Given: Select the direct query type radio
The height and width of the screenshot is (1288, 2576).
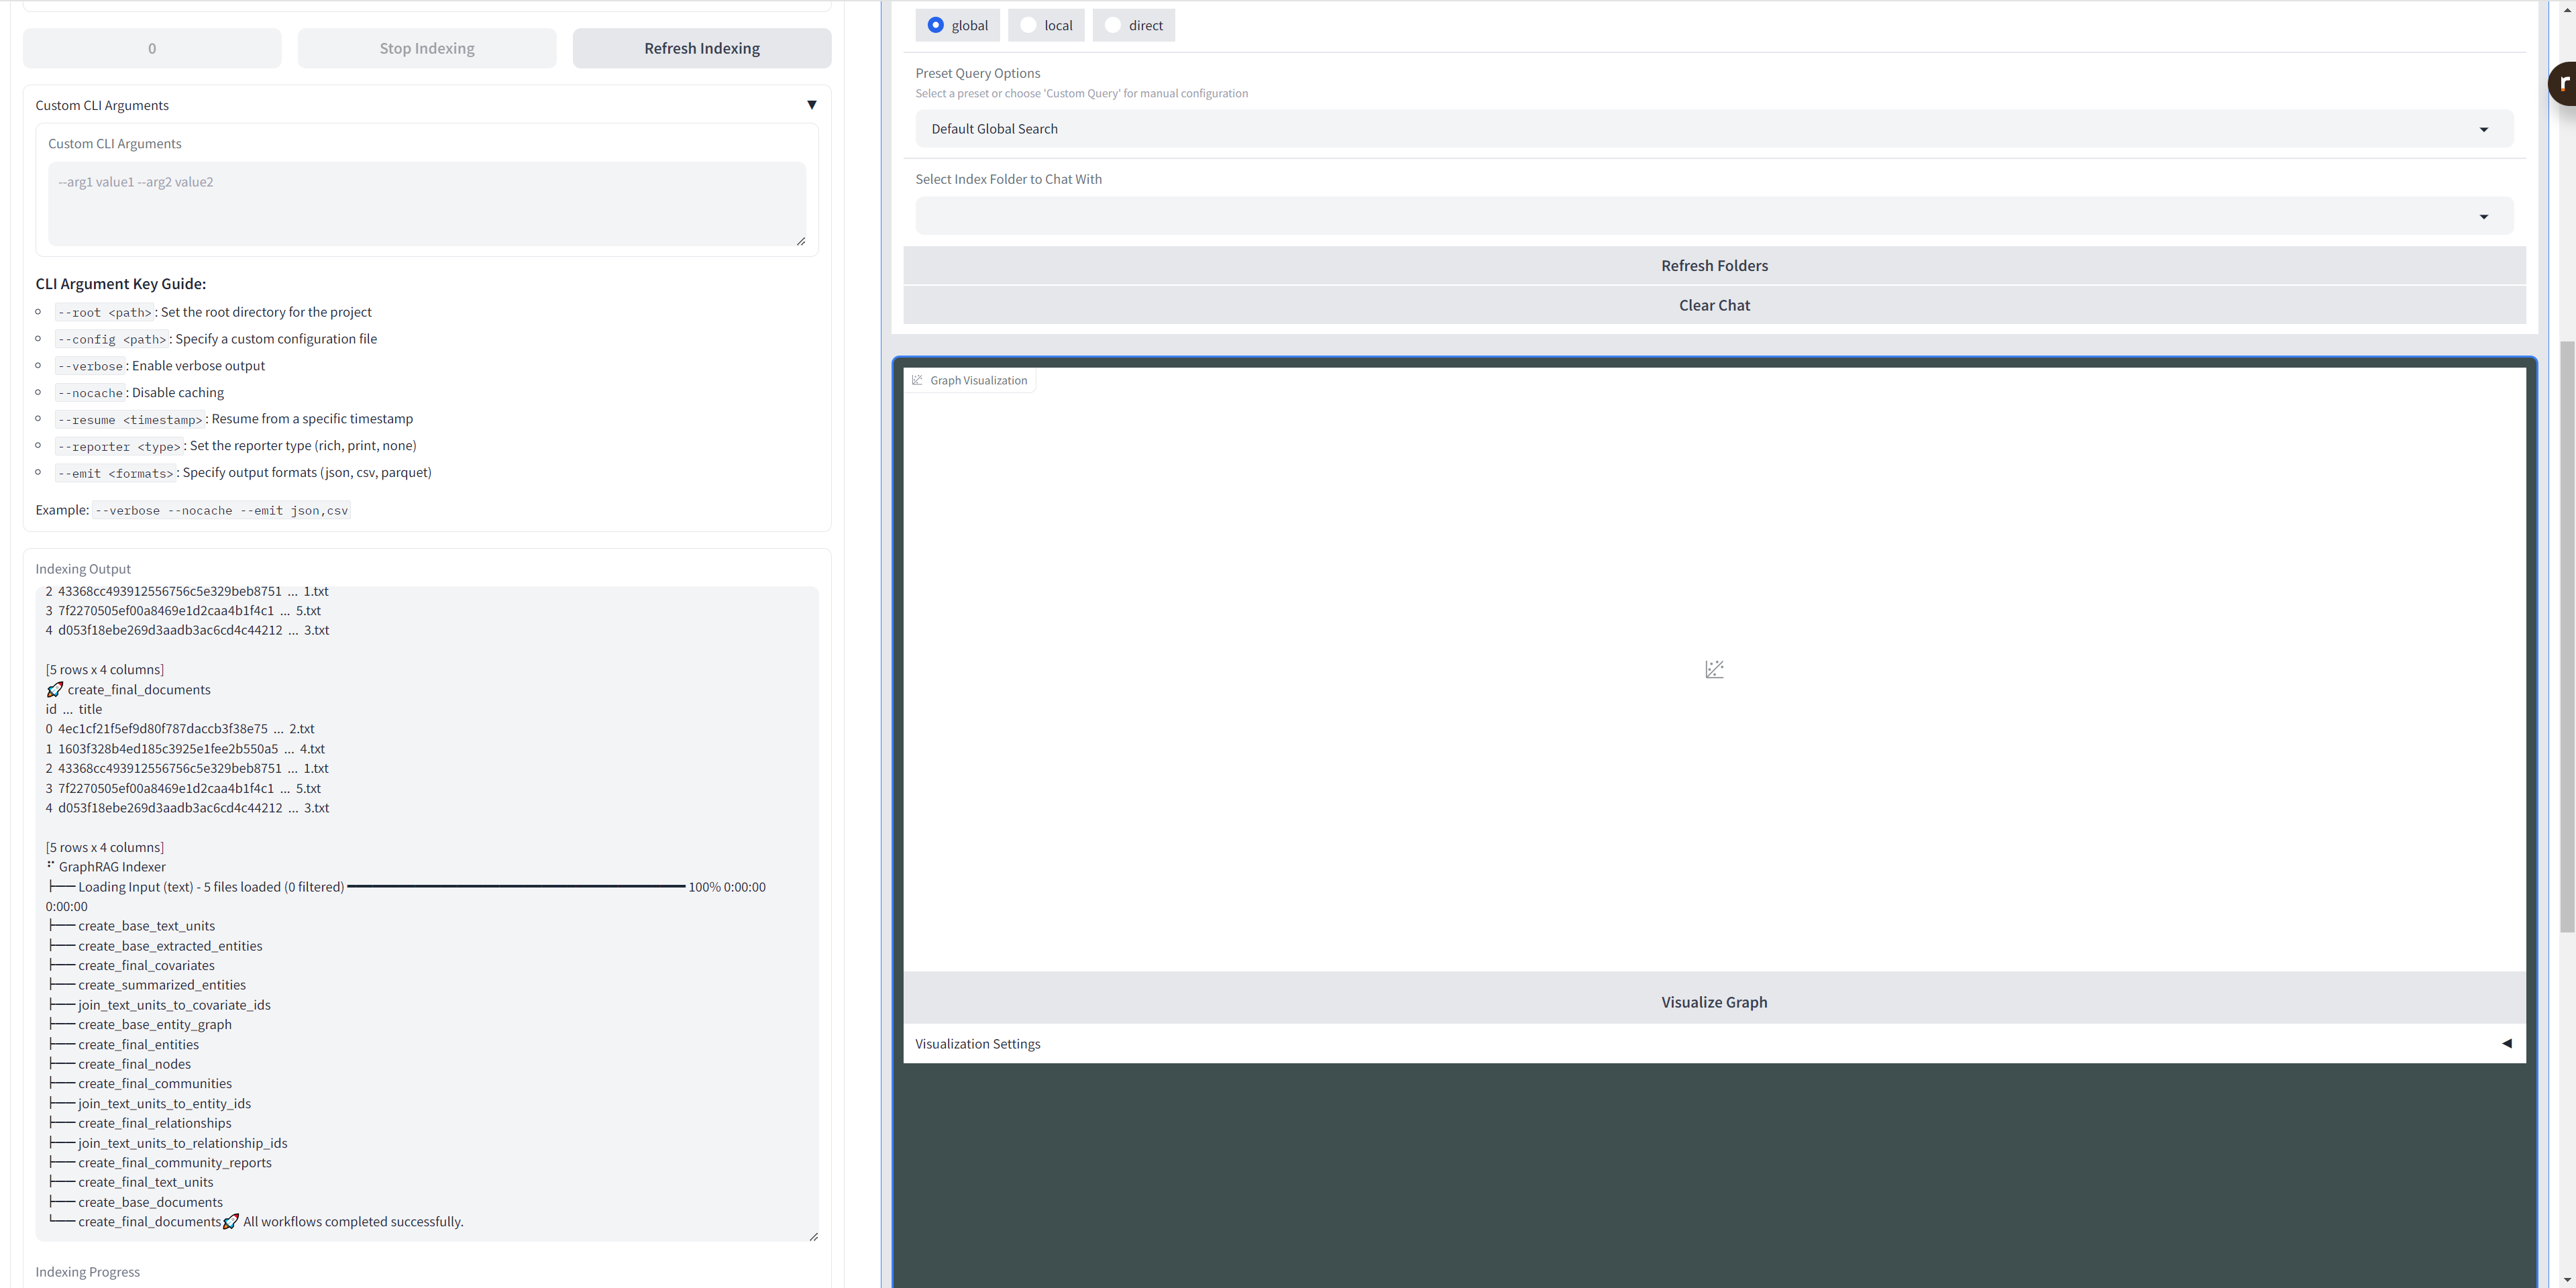Looking at the screenshot, I should (x=1112, y=25).
